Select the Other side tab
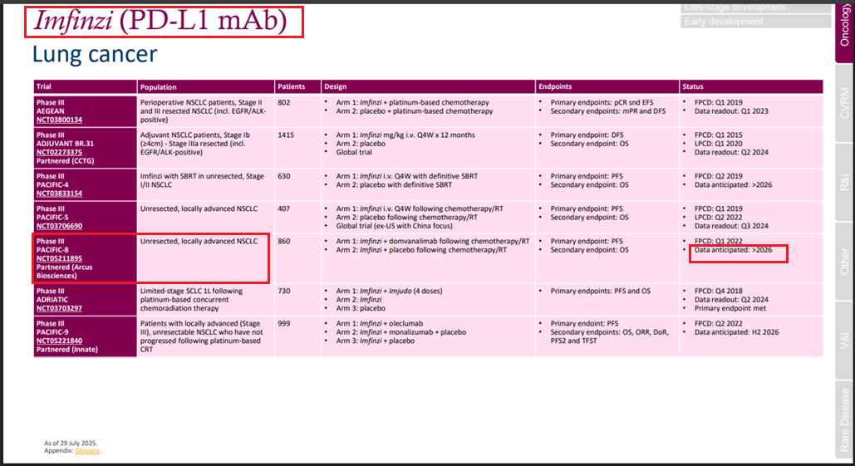Image resolution: width=855 pixels, height=466 pixels. [845, 262]
